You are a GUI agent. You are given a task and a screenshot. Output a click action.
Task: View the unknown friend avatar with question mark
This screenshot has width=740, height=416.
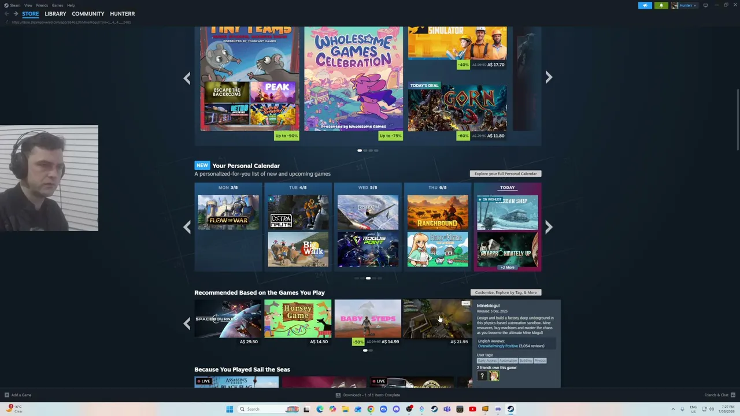click(x=482, y=376)
